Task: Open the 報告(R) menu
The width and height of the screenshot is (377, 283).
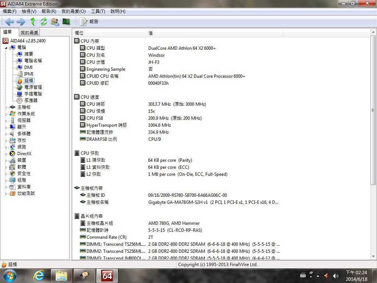Action: (x=49, y=11)
